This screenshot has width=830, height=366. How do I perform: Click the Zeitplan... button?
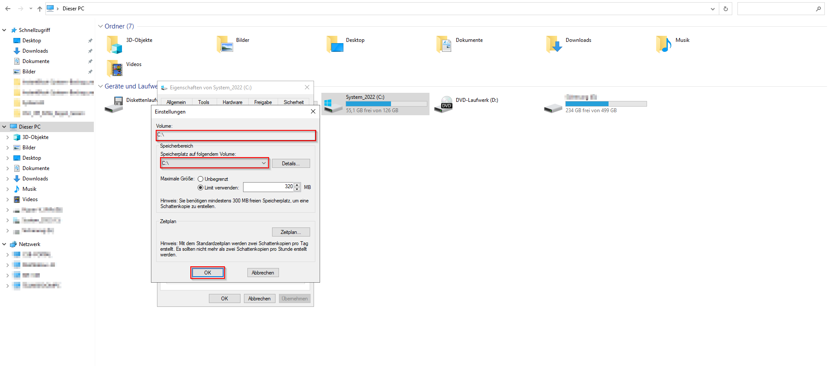(x=291, y=232)
